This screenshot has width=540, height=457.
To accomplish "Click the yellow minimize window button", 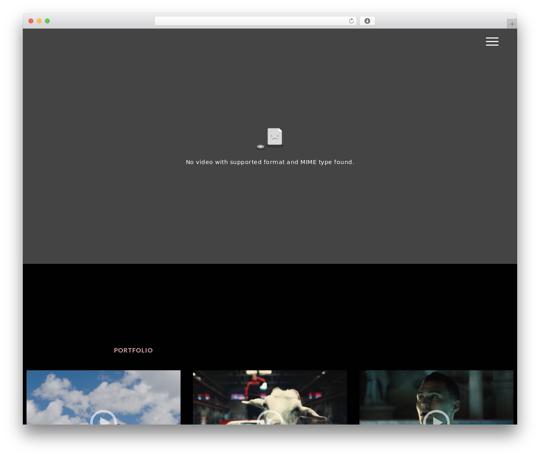I will pyautogui.click(x=39, y=21).
